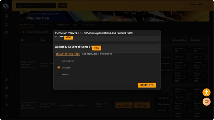Viewport: 214px width, 120px height.
Task: Click the Campaign Tags column header
Action: [x=179, y=40]
